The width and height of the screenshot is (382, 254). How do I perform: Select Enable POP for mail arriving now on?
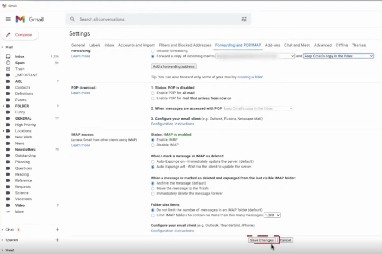tap(152, 99)
